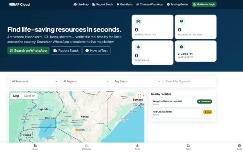Select Kenyatta National Hospital facility
Image resolution: width=243 pixels, height=152 pixels.
182,102
